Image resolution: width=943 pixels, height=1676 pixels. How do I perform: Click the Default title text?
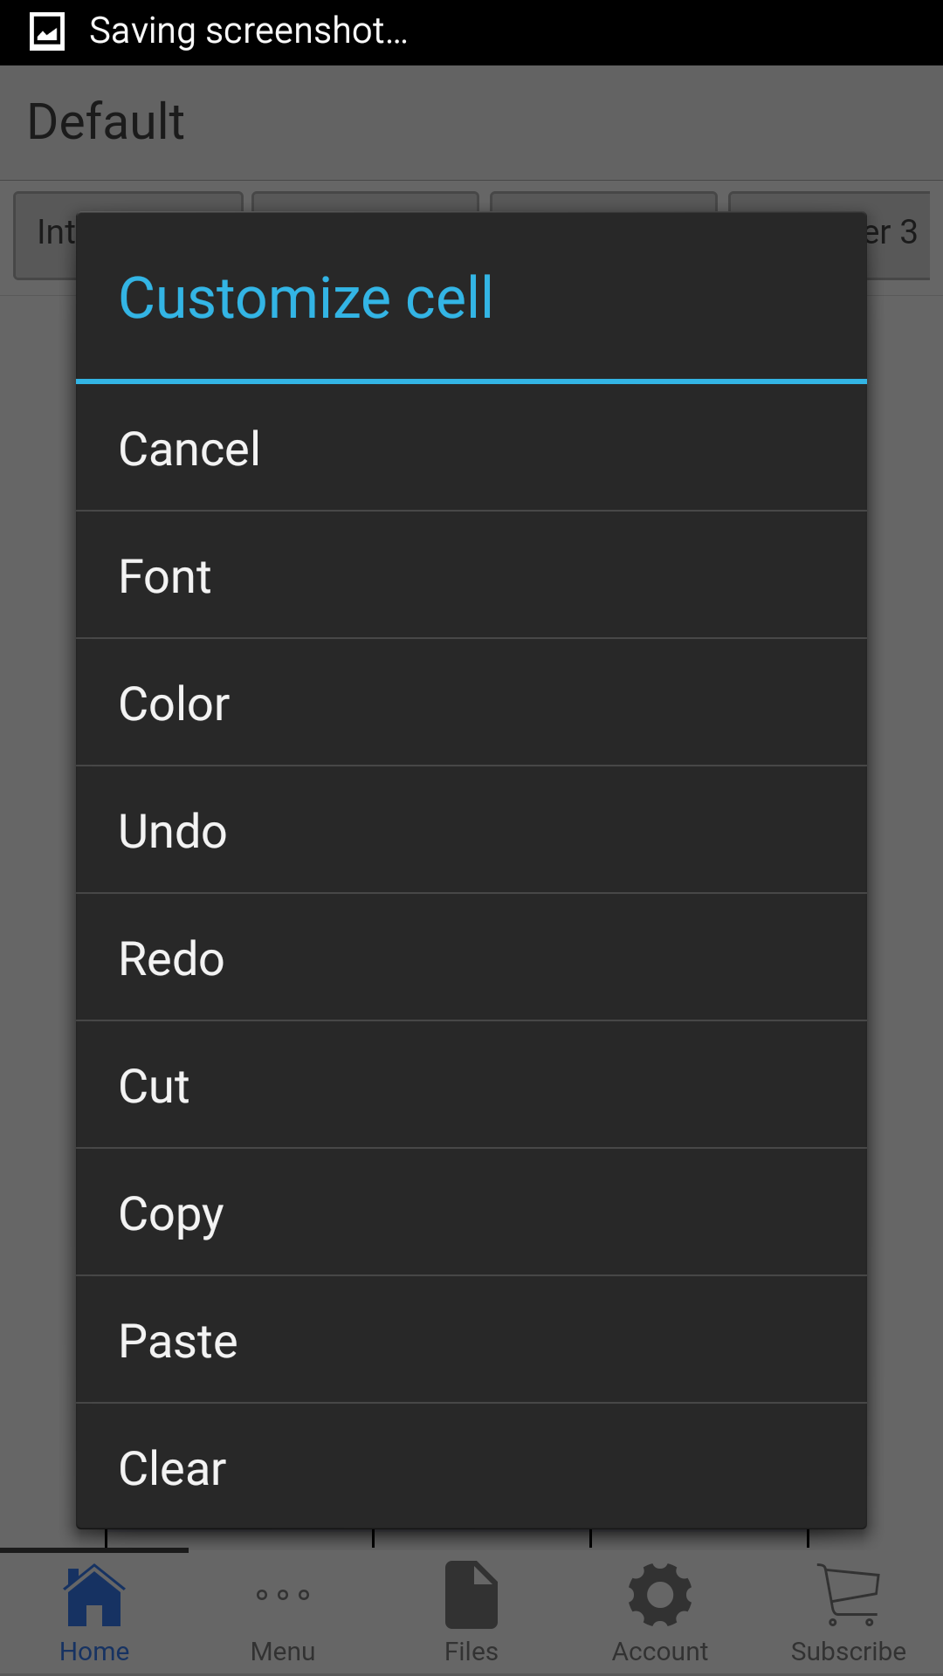(x=107, y=121)
